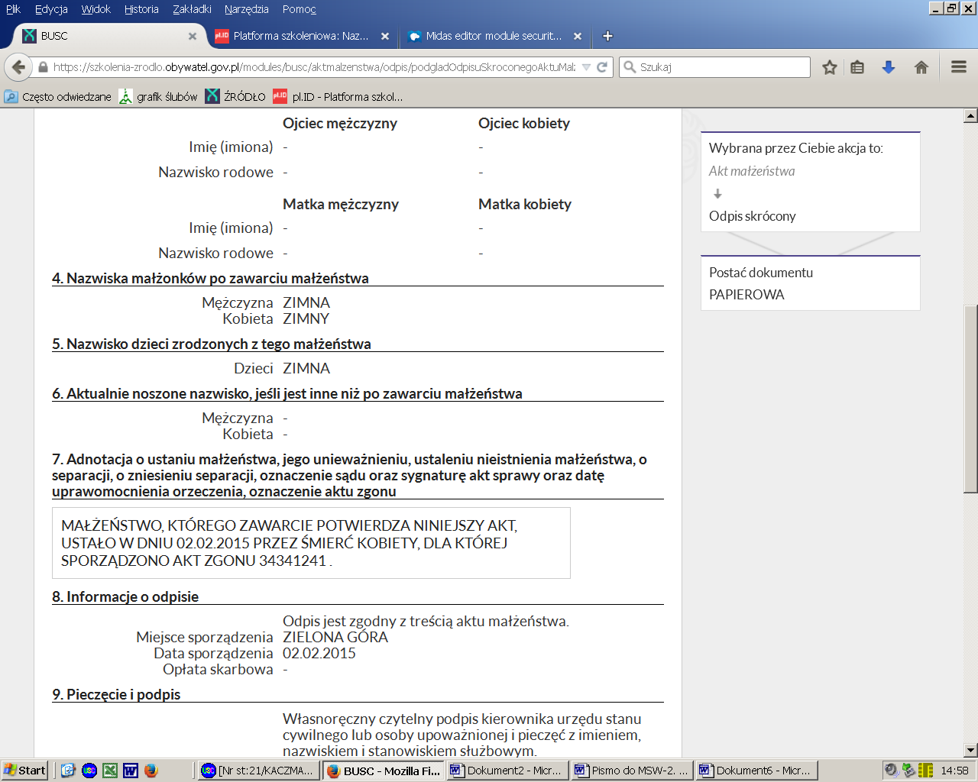Open the Często odwiedzane bookmark

coord(58,96)
